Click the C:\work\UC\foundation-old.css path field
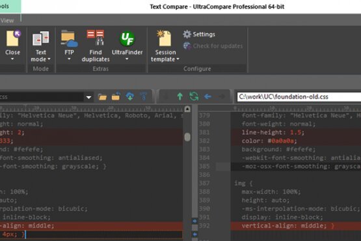This screenshot has width=361, height=241. click(299, 97)
